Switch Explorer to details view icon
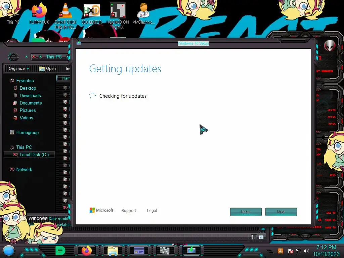Screen dimensions: 344x258 254,237
